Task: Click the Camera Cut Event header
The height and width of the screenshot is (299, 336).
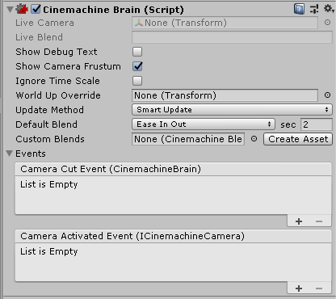Action: click(x=173, y=169)
